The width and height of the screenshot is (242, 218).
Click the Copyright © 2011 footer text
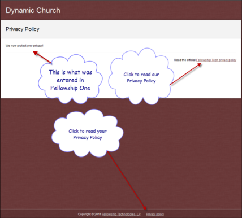tap(89, 214)
